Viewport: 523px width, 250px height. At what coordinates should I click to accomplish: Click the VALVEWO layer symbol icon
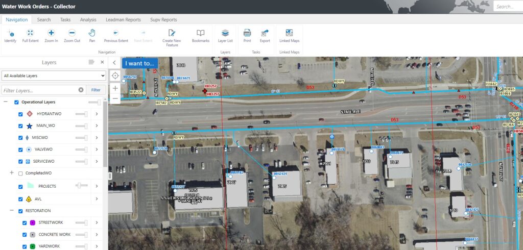[29, 149]
